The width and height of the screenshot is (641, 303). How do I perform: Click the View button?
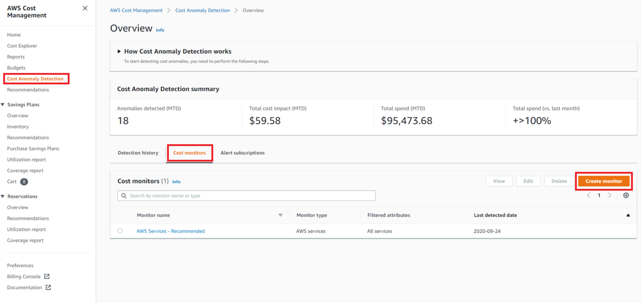tap(499, 181)
